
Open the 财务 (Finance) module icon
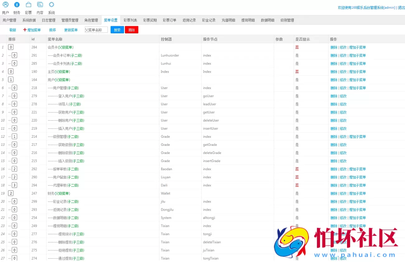(17, 4)
